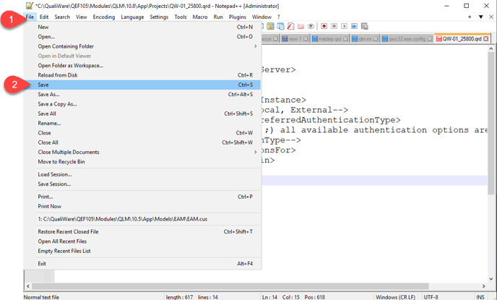Click Save in the File menu

[x=142, y=85]
